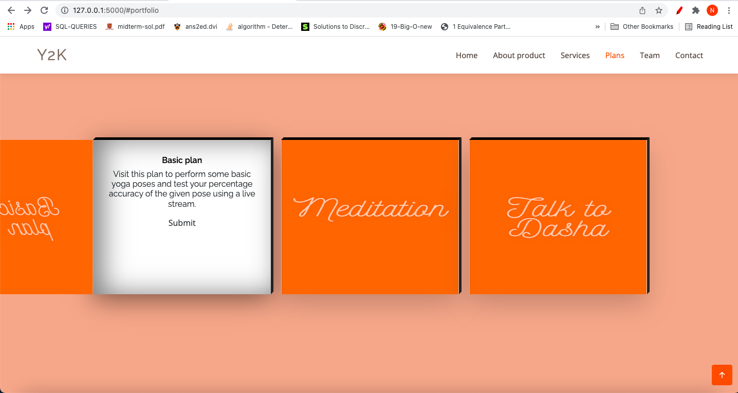This screenshot has width=738, height=393.
Task: Open the profile avatar N
Action: [x=712, y=10]
